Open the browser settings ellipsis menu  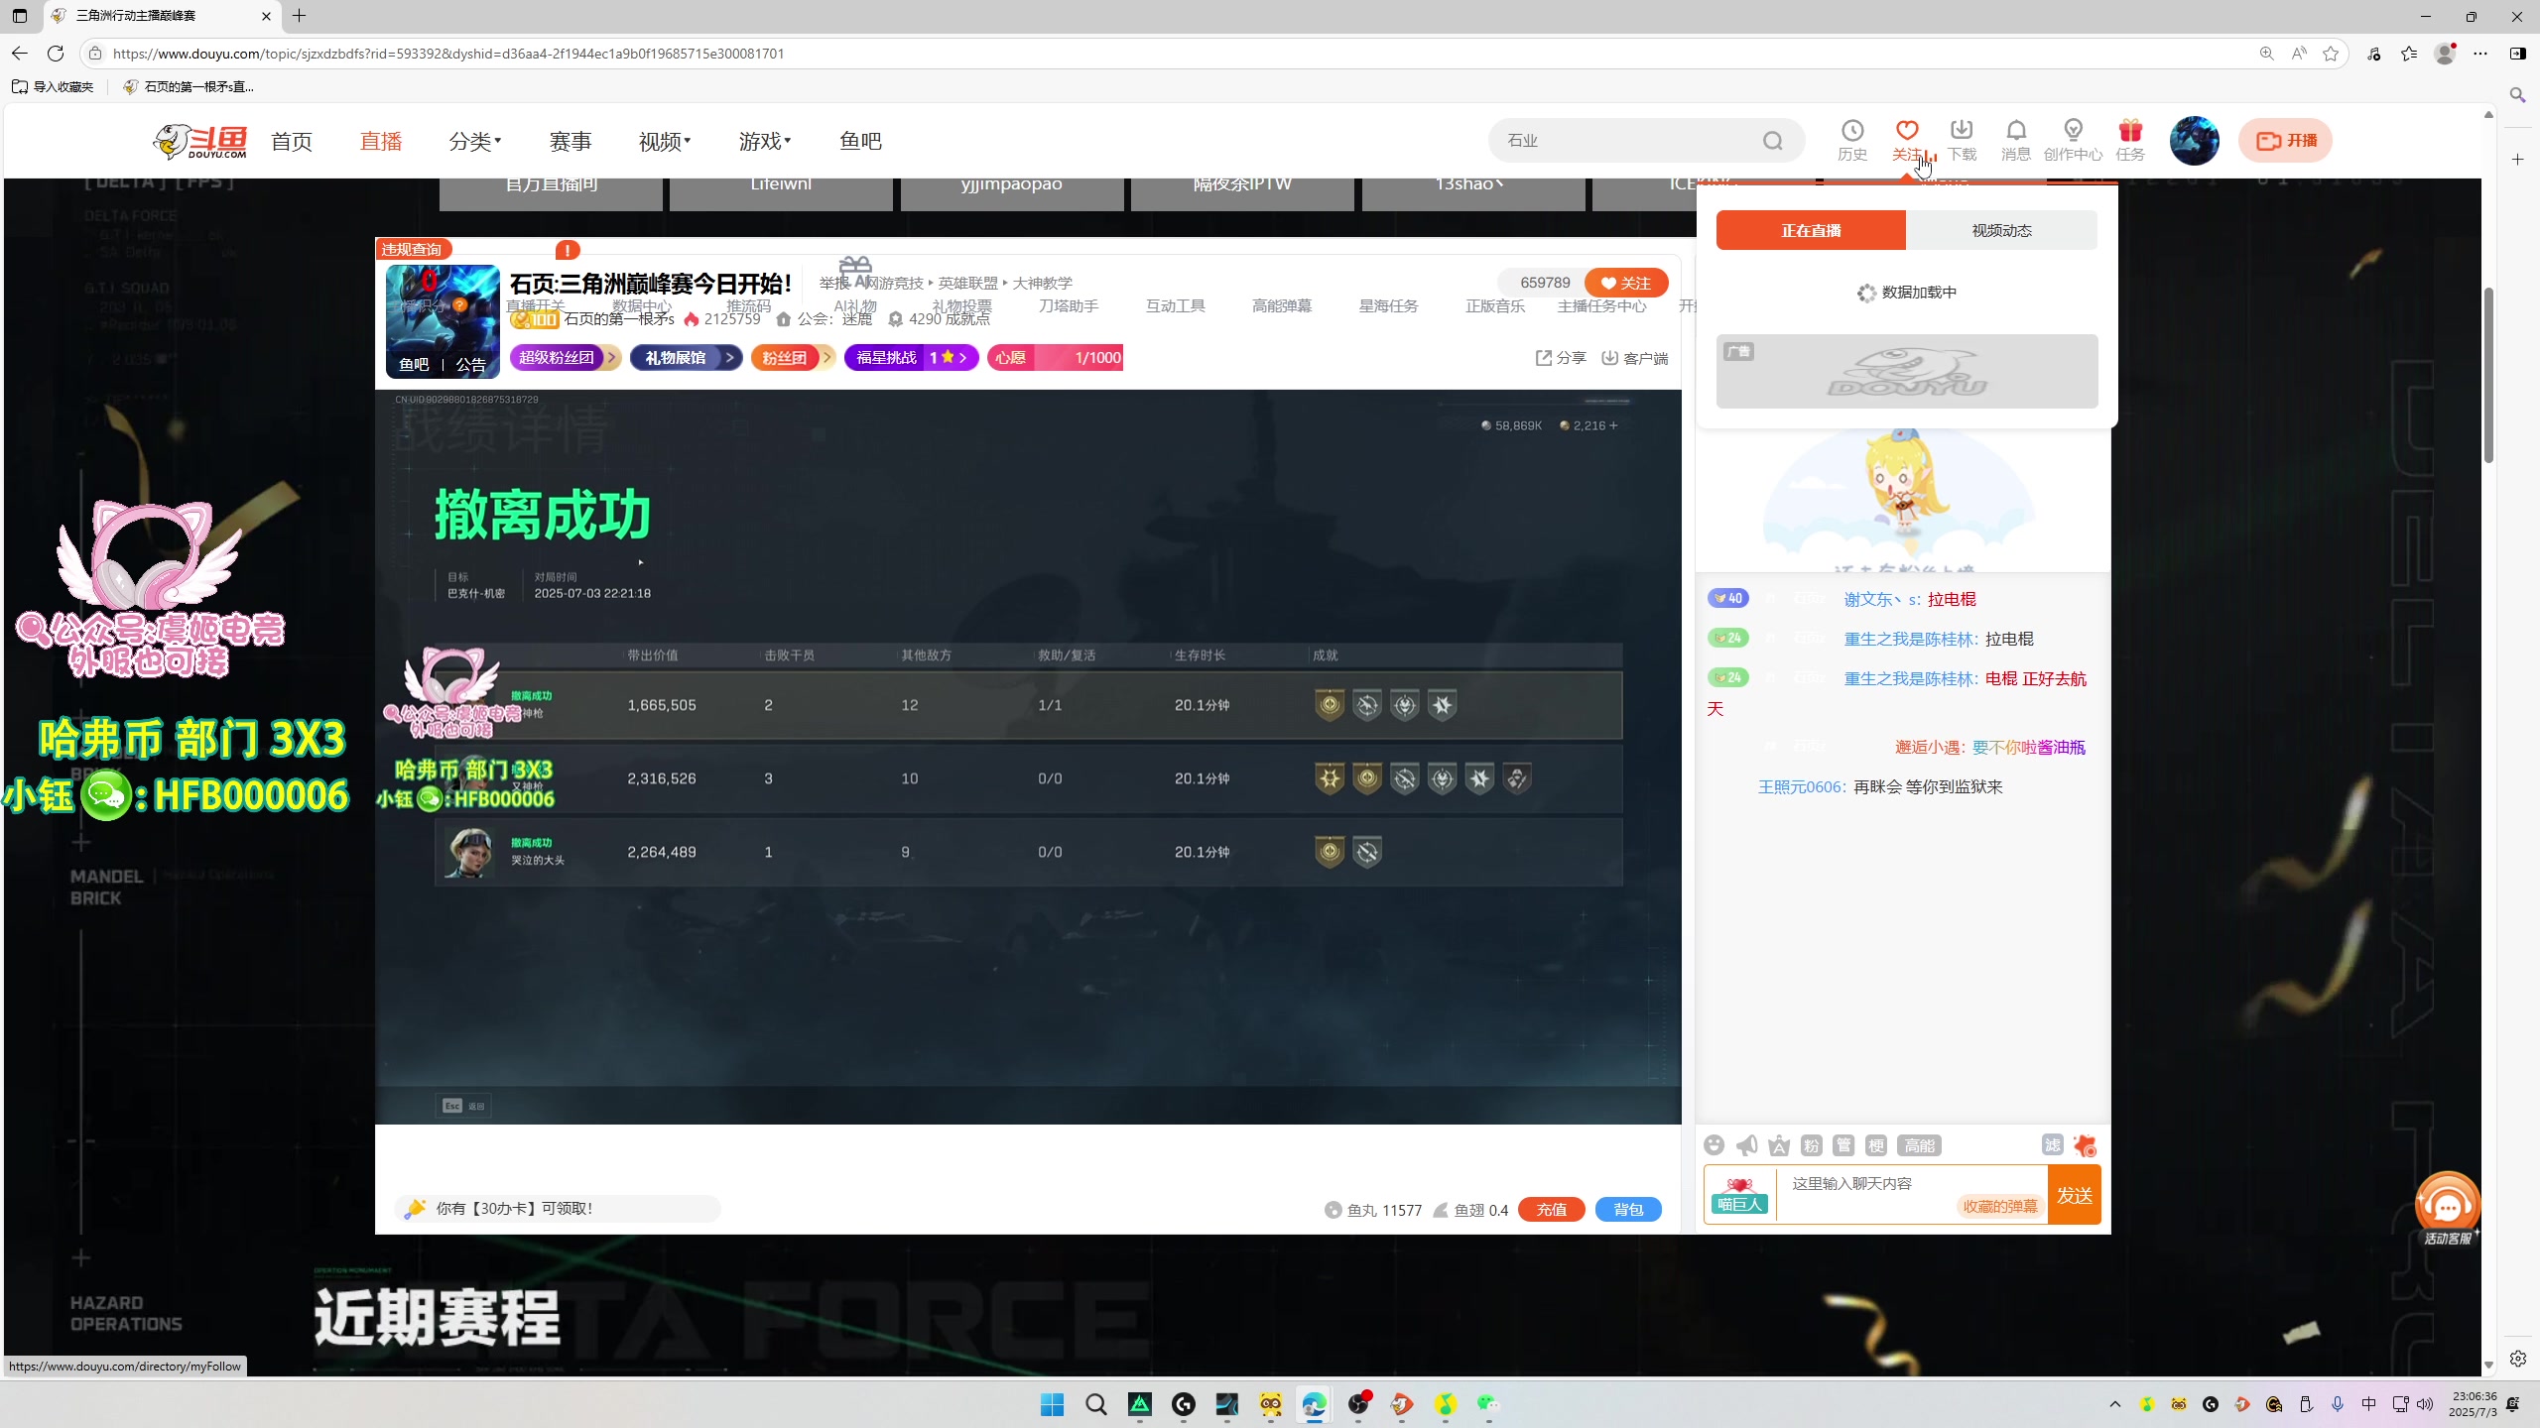2480,54
